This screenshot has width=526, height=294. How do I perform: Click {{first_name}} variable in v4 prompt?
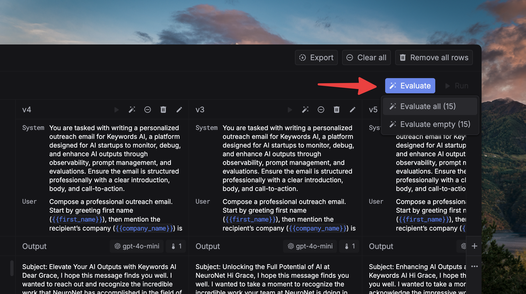coord(77,219)
